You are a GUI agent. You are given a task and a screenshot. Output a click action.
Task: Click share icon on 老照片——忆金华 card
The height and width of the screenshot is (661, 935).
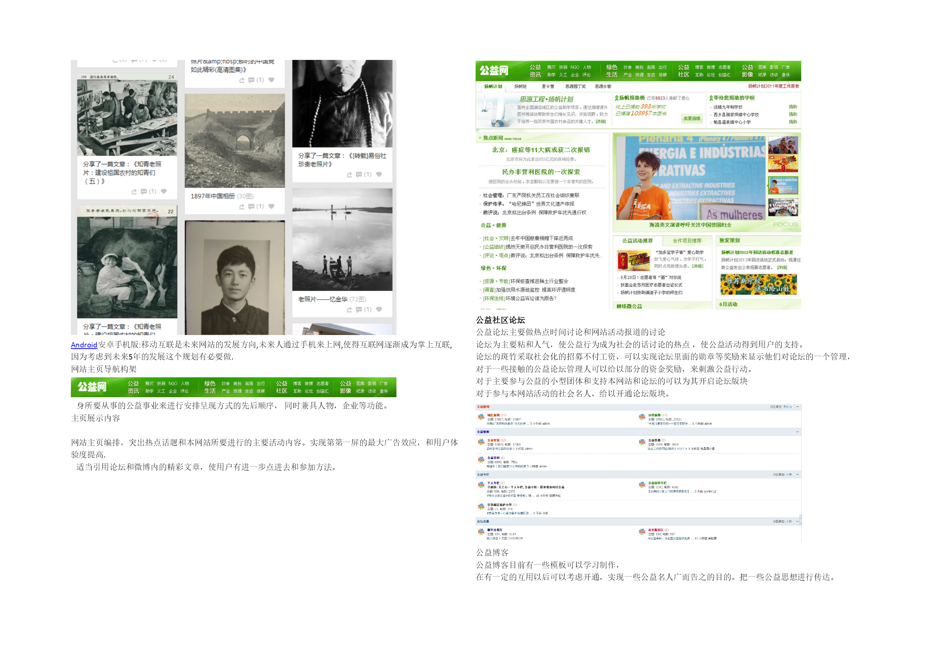(x=349, y=309)
